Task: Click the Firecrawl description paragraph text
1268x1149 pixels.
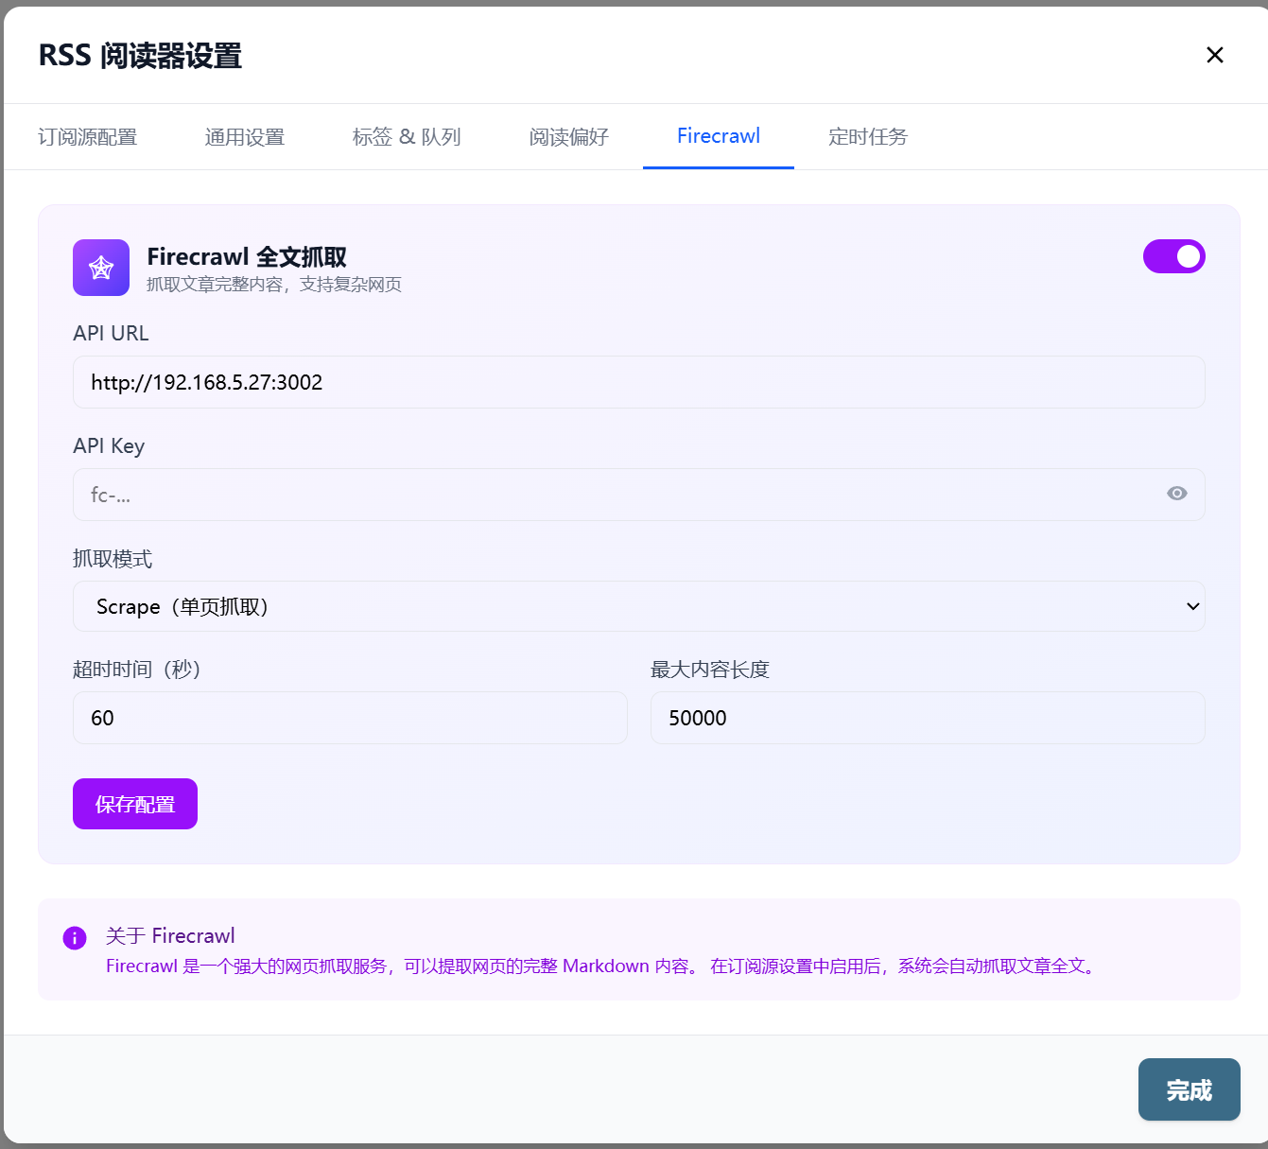Action: coord(602,966)
